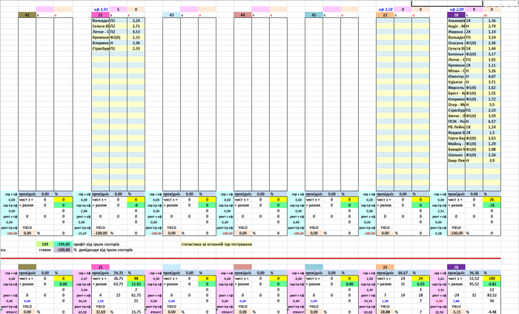519x314 pixels.
Task: Click the light green cell showing 199
Action: pyautogui.click(x=45, y=244)
